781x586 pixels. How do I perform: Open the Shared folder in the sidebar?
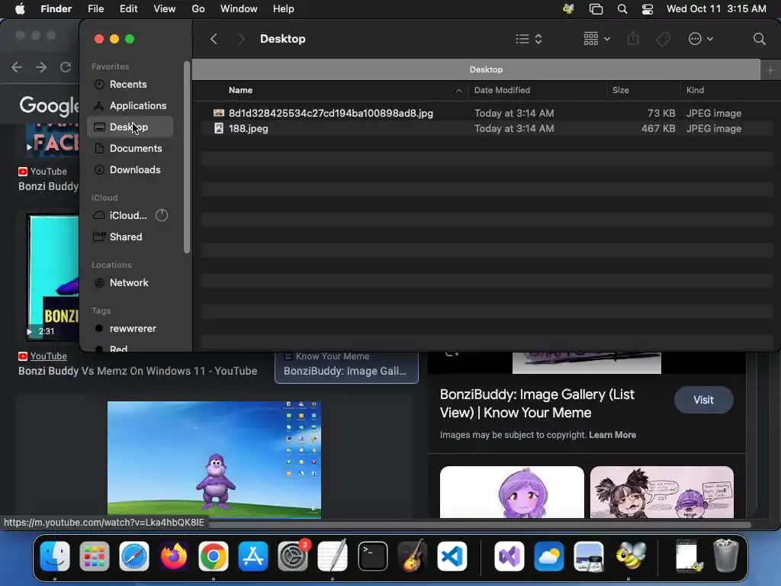126,237
